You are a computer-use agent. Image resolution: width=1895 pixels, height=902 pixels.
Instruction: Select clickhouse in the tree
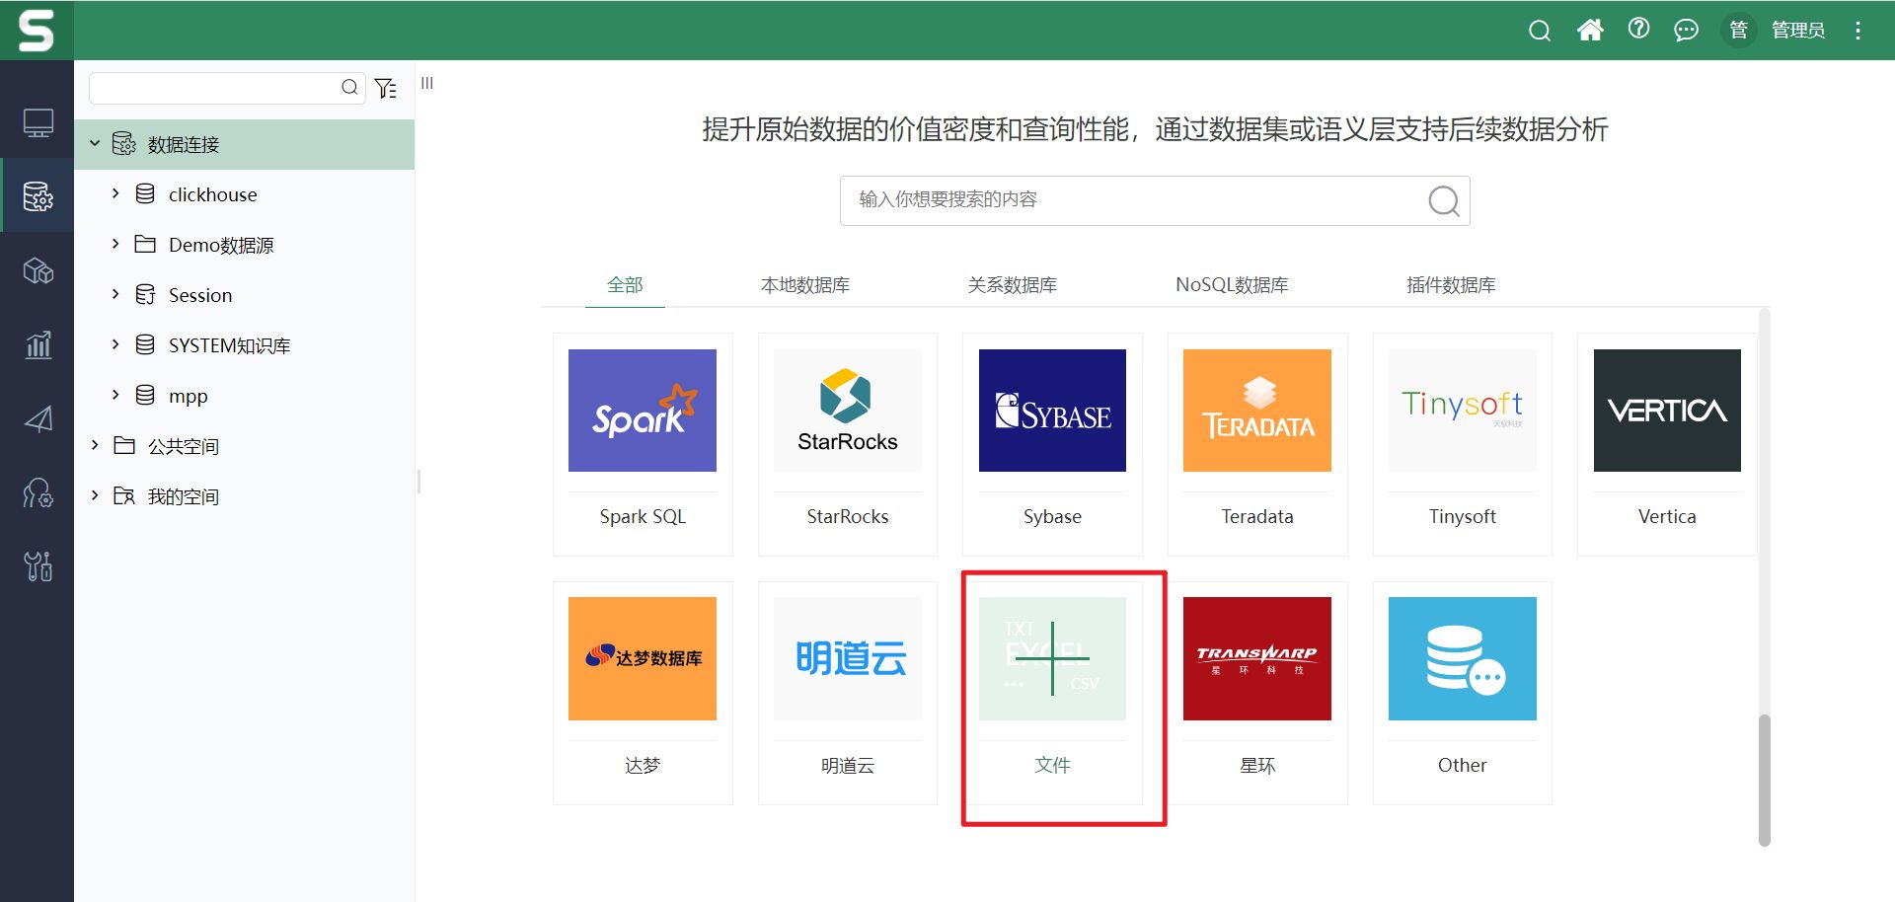tap(212, 194)
